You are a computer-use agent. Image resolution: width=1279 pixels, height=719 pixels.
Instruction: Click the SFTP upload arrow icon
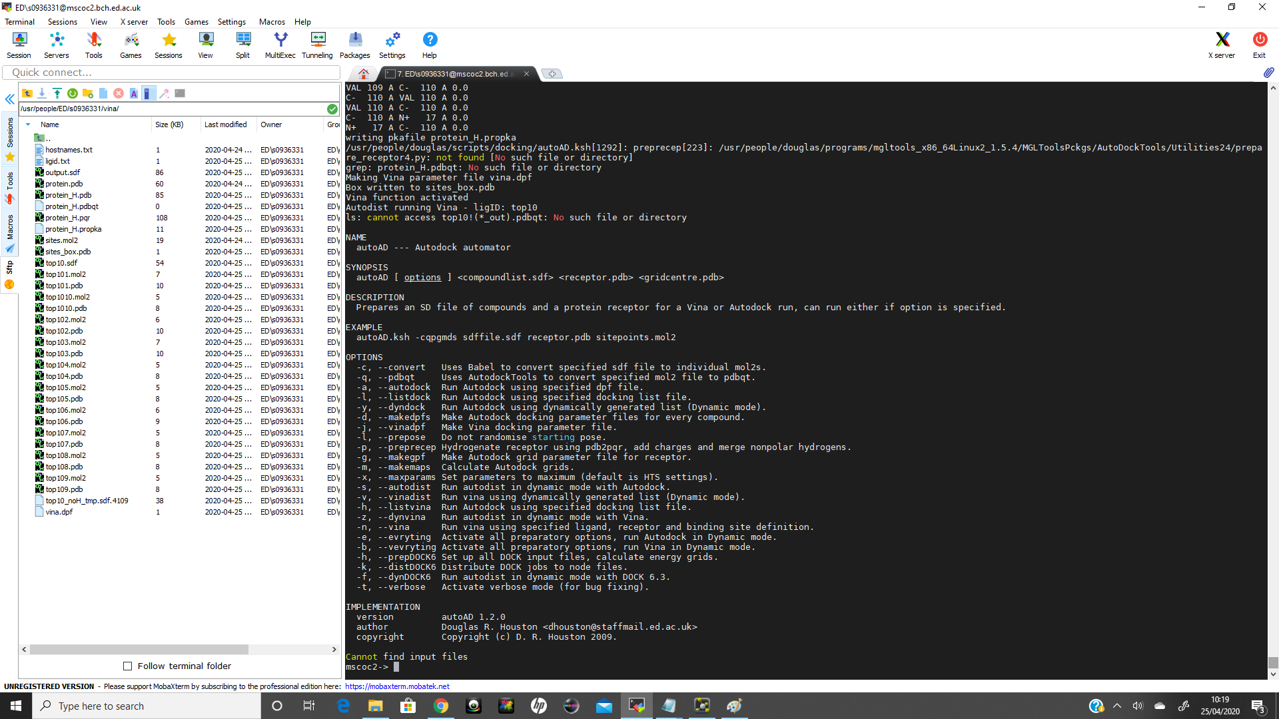(x=57, y=93)
